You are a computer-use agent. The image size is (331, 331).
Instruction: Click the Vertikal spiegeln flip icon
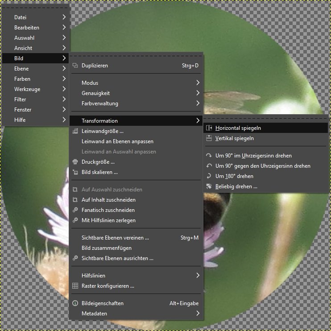209,138
